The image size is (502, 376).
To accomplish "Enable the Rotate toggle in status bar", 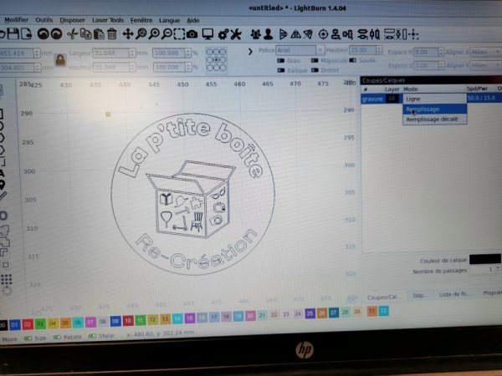I will (x=57, y=338).
